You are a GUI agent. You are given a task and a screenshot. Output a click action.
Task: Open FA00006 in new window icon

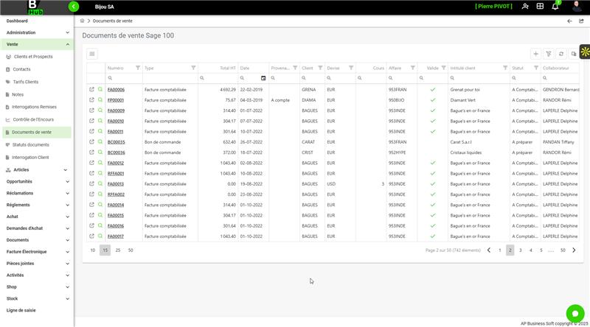91,89
